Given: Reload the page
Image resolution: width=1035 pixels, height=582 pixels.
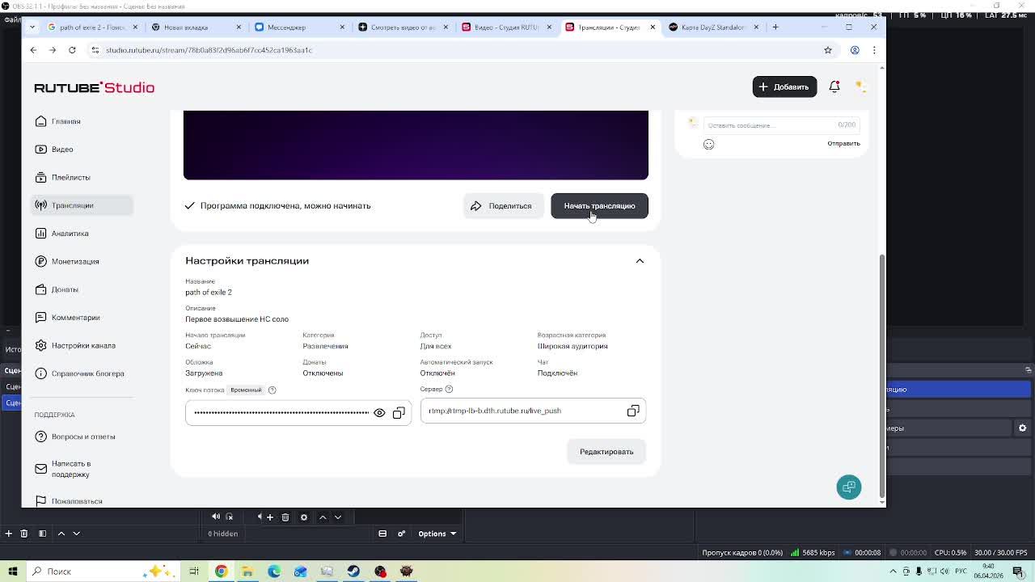Looking at the screenshot, I should click(72, 50).
